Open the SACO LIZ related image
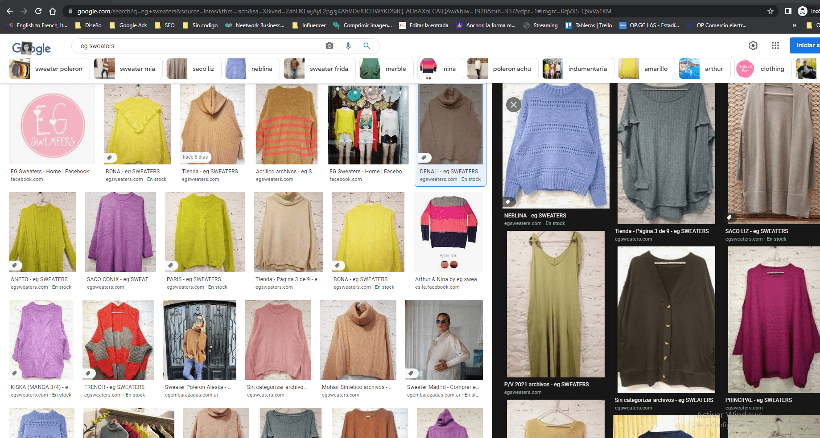The width and height of the screenshot is (820, 438). coord(774,153)
